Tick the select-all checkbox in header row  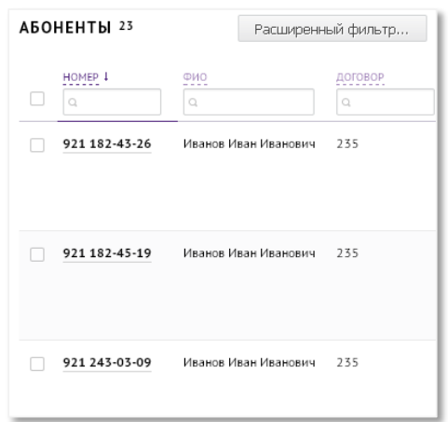[37, 99]
